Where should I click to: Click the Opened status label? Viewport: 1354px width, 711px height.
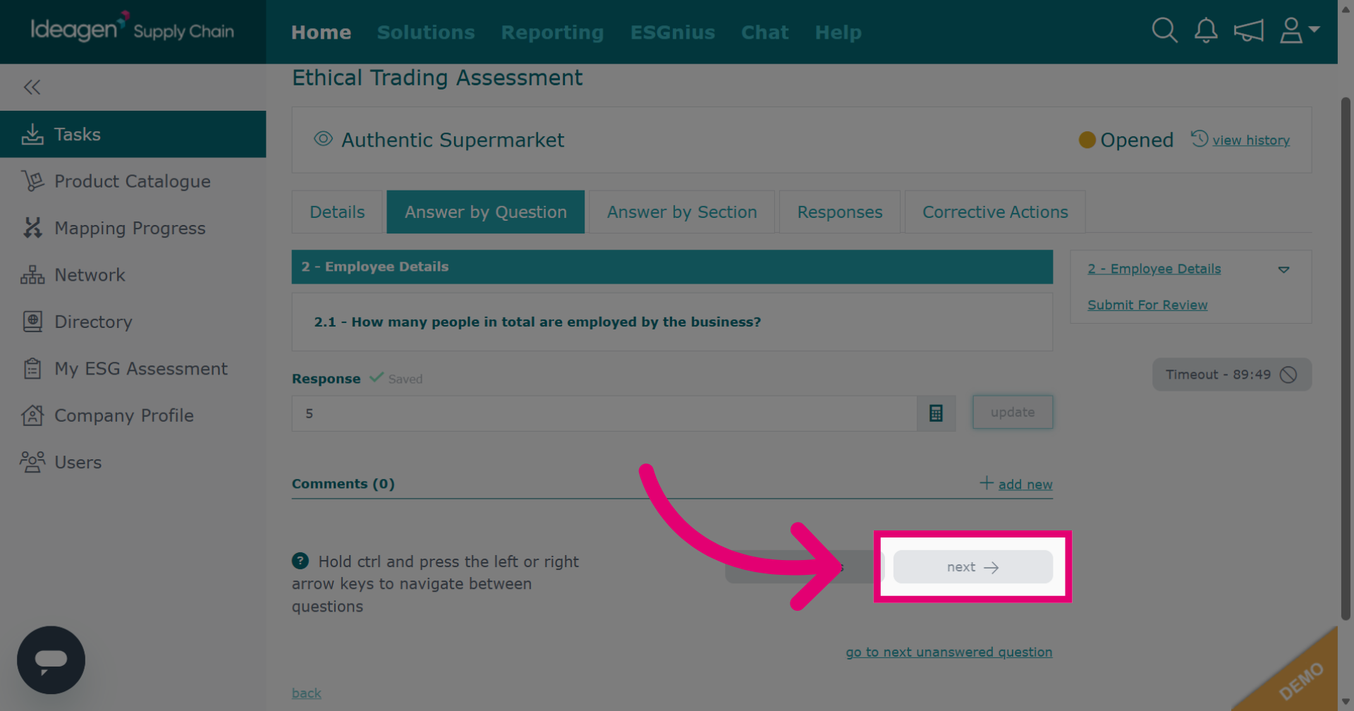pos(1136,140)
